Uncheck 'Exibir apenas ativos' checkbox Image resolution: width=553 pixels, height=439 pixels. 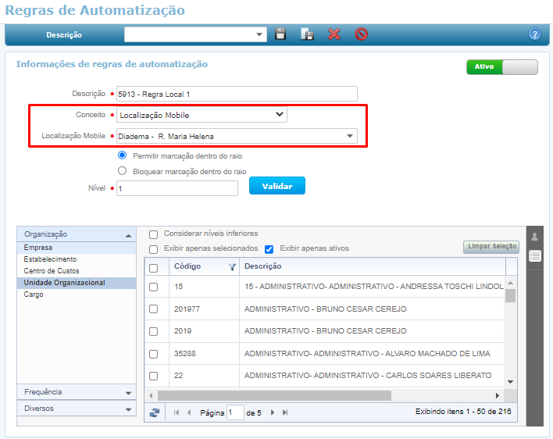[x=269, y=249]
